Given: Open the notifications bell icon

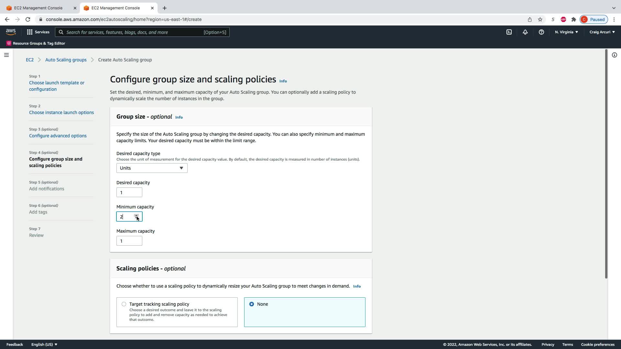Looking at the screenshot, I should click(x=525, y=32).
